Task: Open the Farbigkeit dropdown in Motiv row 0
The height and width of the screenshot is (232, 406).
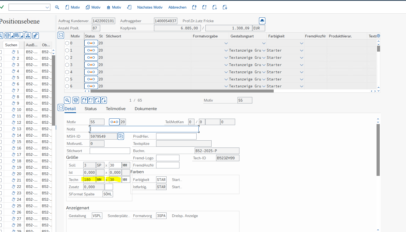Action: point(302,43)
